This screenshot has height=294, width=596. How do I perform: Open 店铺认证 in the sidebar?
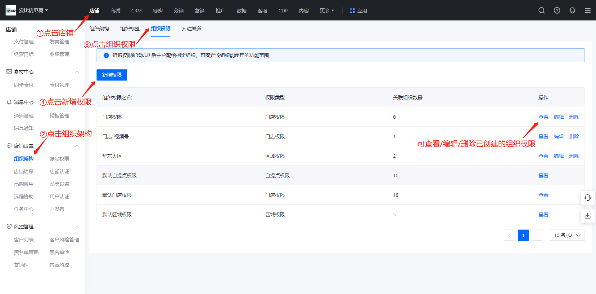coord(59,171)
